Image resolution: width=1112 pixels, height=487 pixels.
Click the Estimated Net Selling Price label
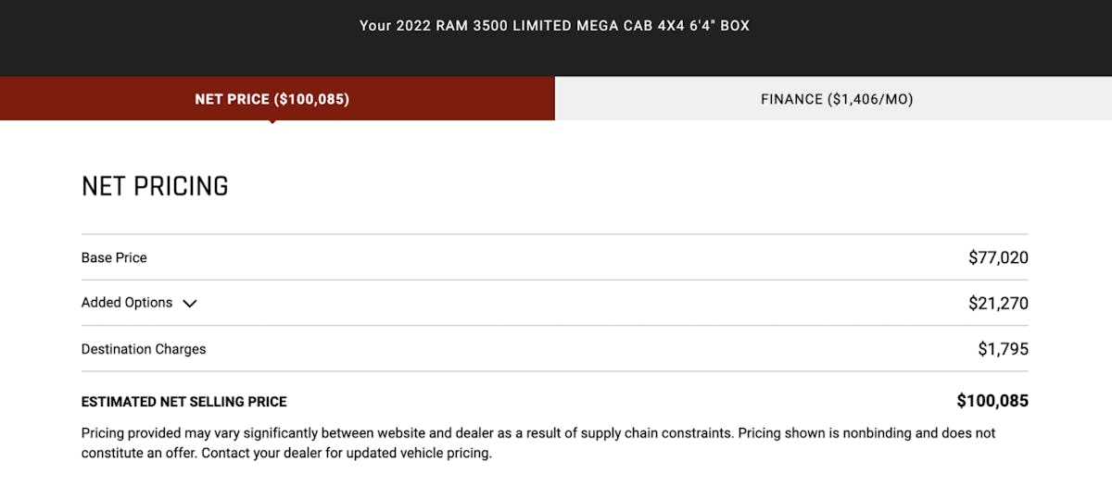point(184,402)
